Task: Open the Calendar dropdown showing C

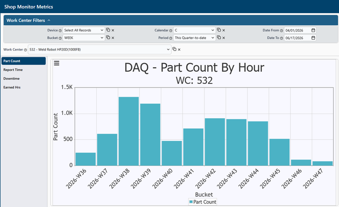Action: [194, 30]
